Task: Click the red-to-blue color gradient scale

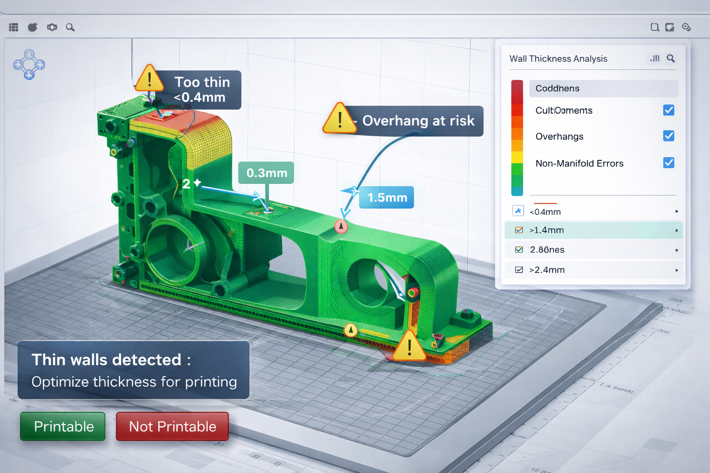Action: [x=517, y=137]
